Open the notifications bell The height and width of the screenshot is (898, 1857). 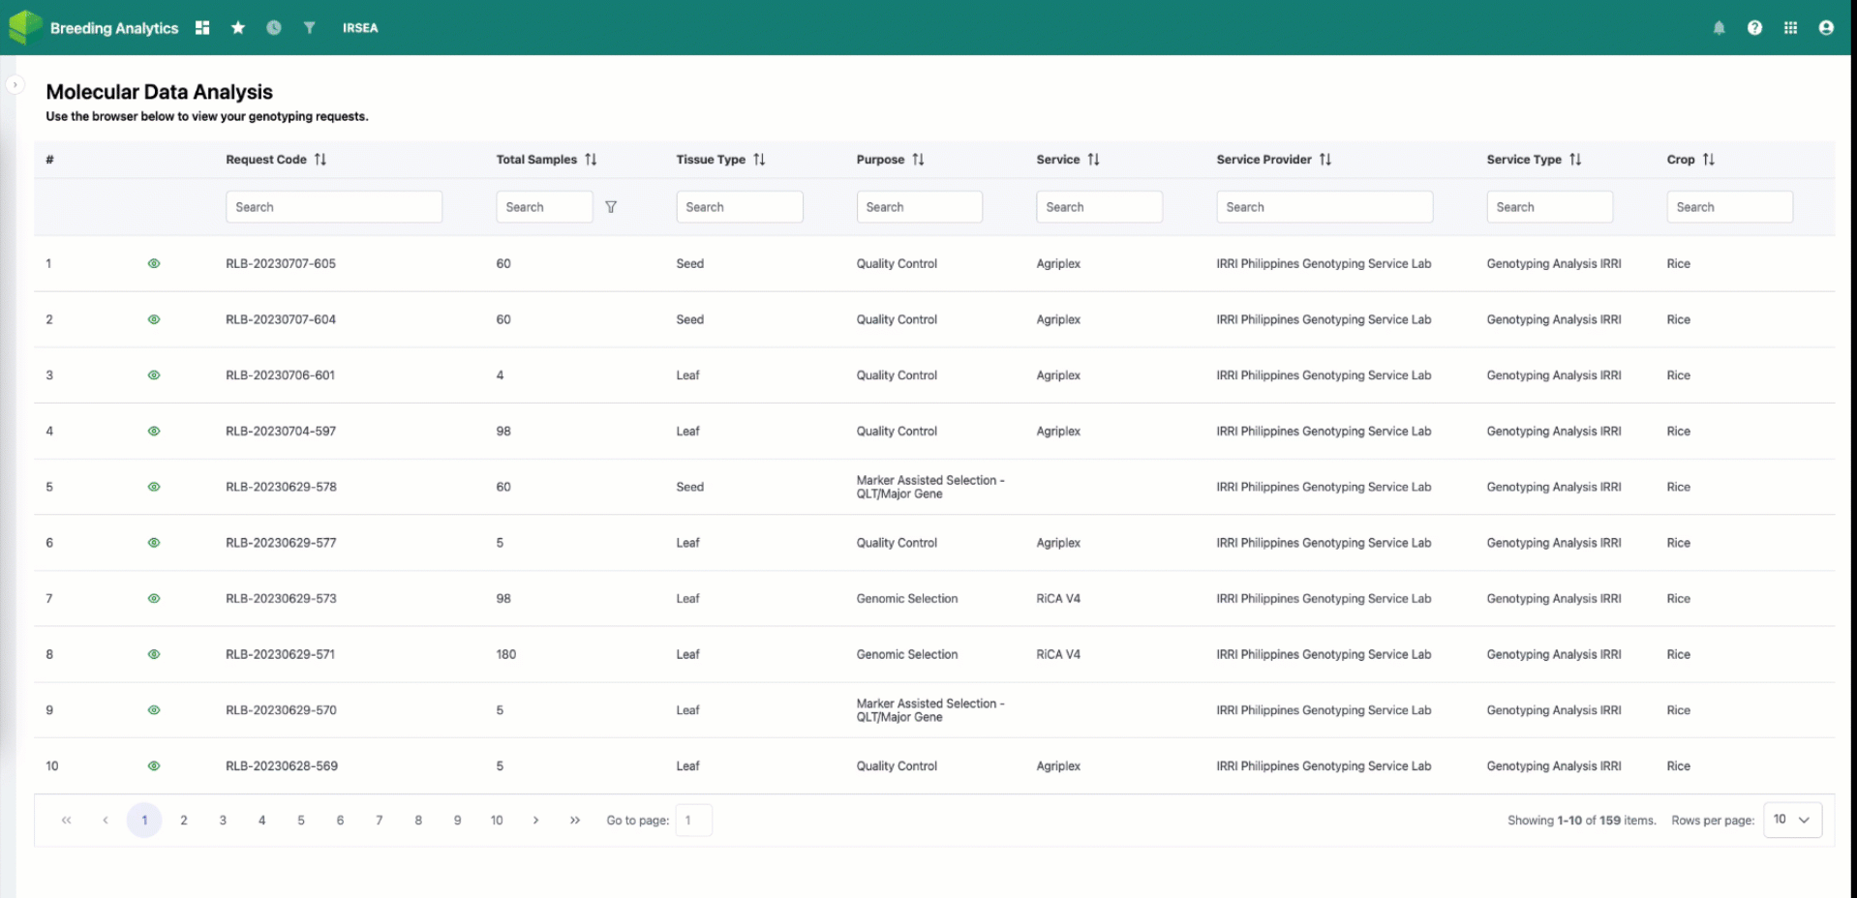(x=1719, y=28)
